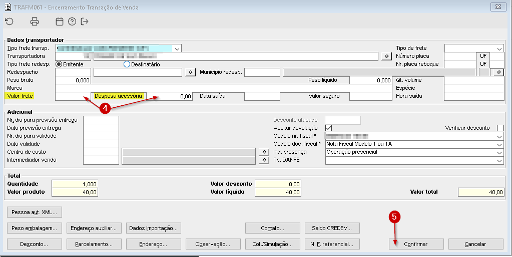
Task: Focus the Data saída field
Action: point(262,96)
